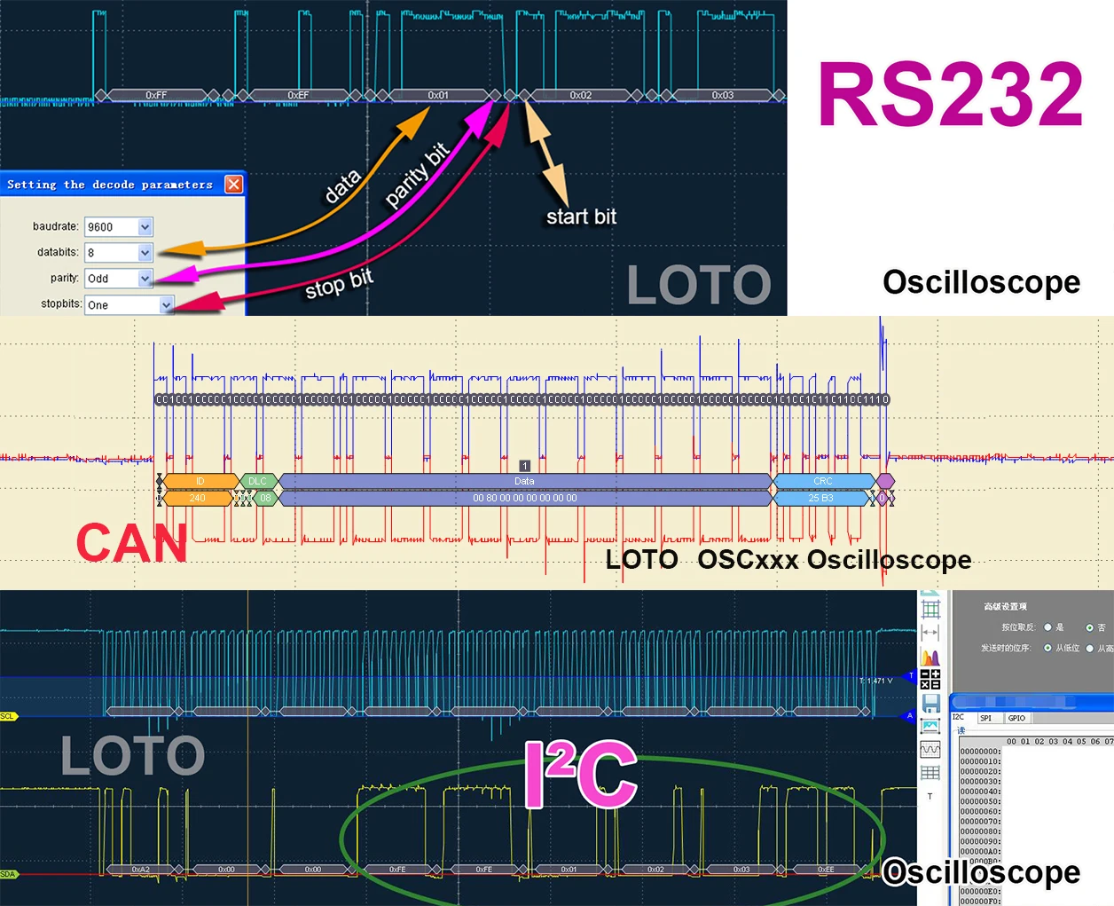
Task: Click the yellow SDA channel tag
Action: tap(8, 874)
